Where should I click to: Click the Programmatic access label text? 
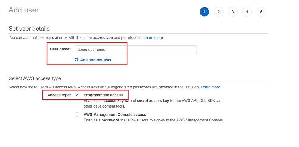coord(103,95)
